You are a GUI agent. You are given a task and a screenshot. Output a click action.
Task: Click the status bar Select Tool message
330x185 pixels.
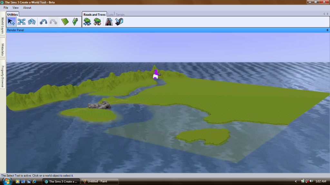pos(37,176)
